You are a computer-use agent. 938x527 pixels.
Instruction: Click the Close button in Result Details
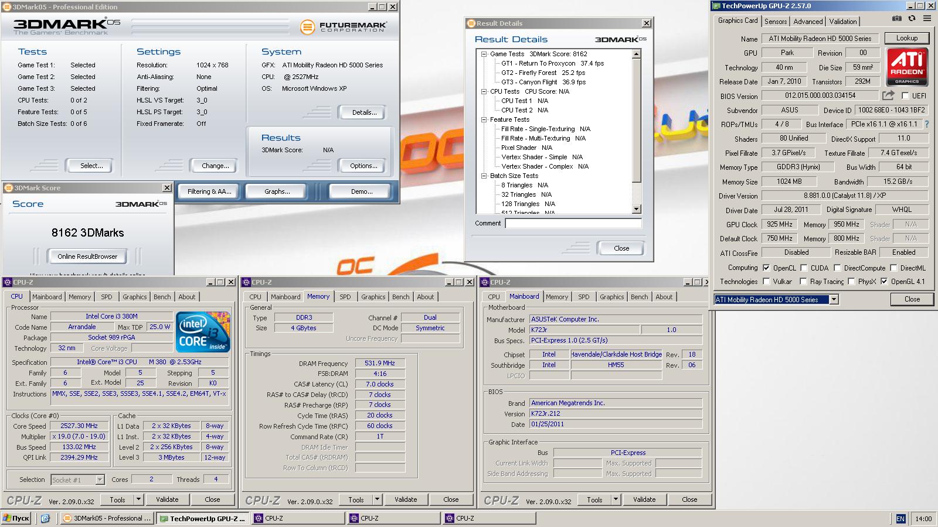tap(621, 248)
